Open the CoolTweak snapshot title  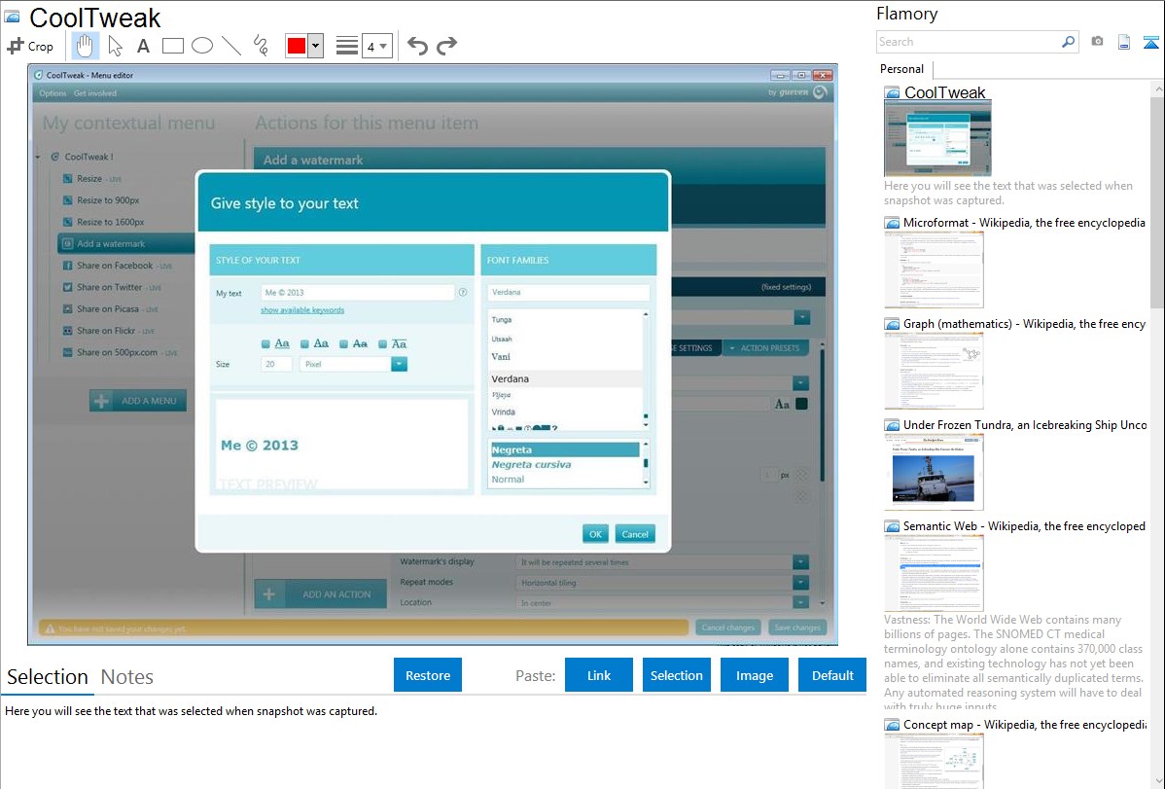944,92
